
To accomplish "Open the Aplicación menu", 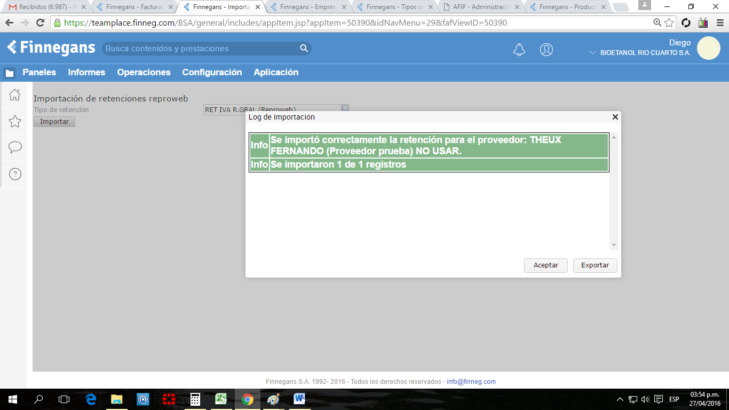I will coord(276,73).
